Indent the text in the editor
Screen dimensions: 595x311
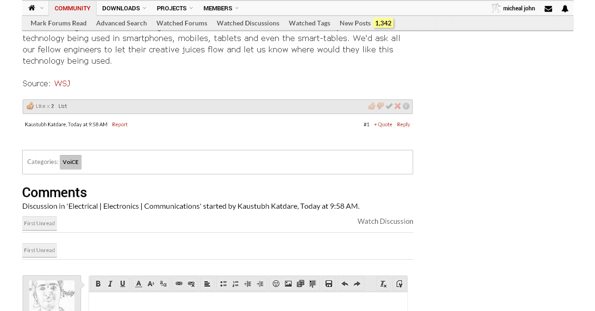tap(260, 284)
